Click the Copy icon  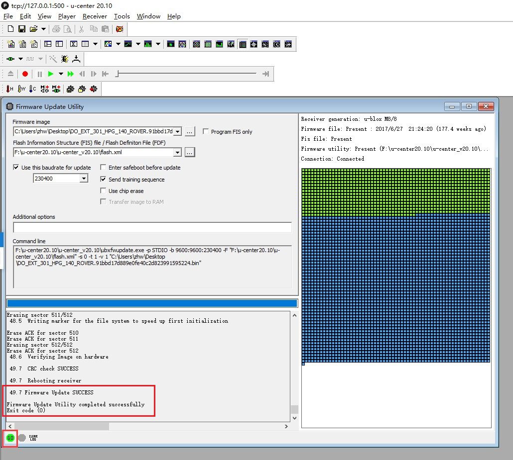(x=94, y=29)
